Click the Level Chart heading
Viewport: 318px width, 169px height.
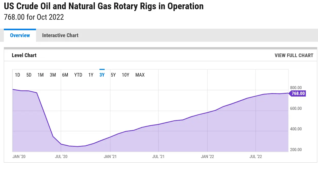(24, 55)
